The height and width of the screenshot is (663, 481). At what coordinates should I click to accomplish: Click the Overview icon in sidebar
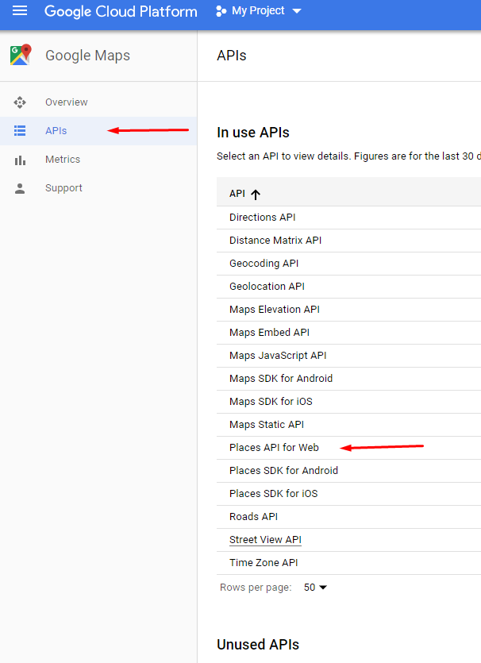tap(20, 102)
